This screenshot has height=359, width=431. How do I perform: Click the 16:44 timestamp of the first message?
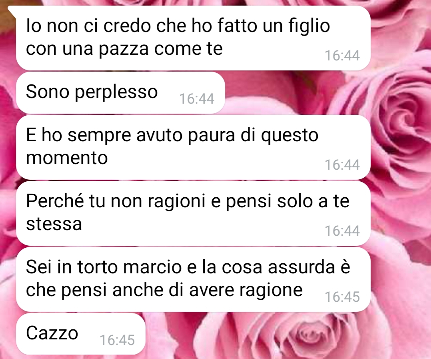point(342,56)
